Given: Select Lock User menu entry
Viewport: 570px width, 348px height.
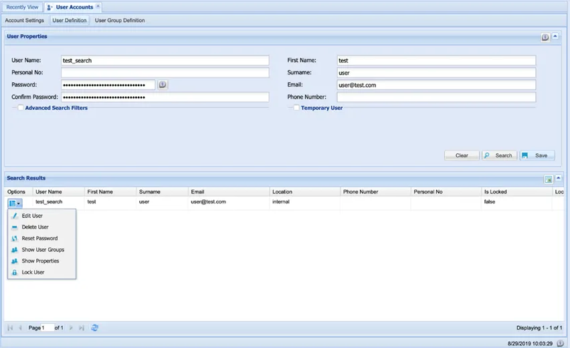Looking at the screenshot, I should click(x=41, y=272).
